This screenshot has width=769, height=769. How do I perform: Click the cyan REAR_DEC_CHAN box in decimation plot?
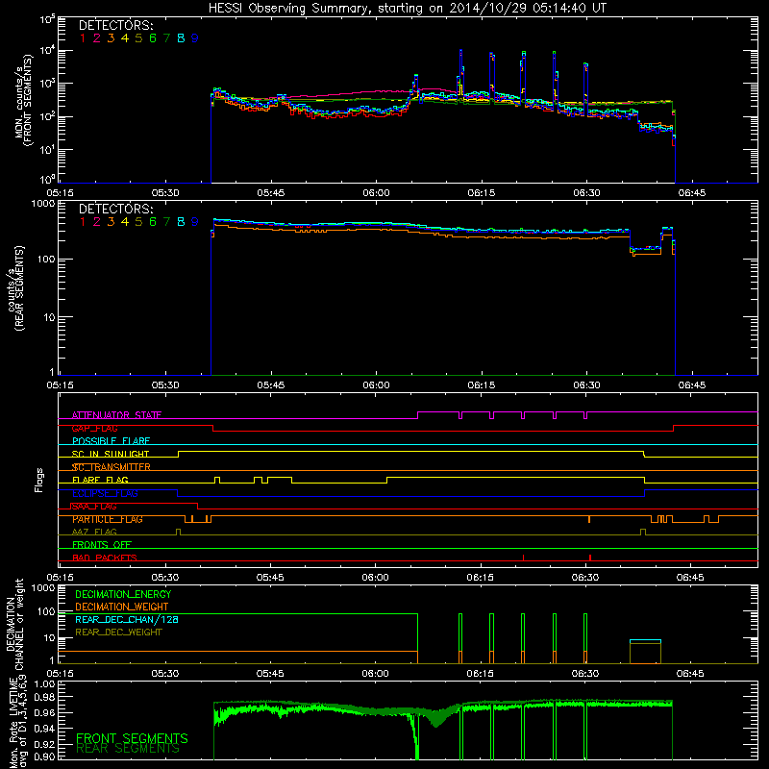645,641
